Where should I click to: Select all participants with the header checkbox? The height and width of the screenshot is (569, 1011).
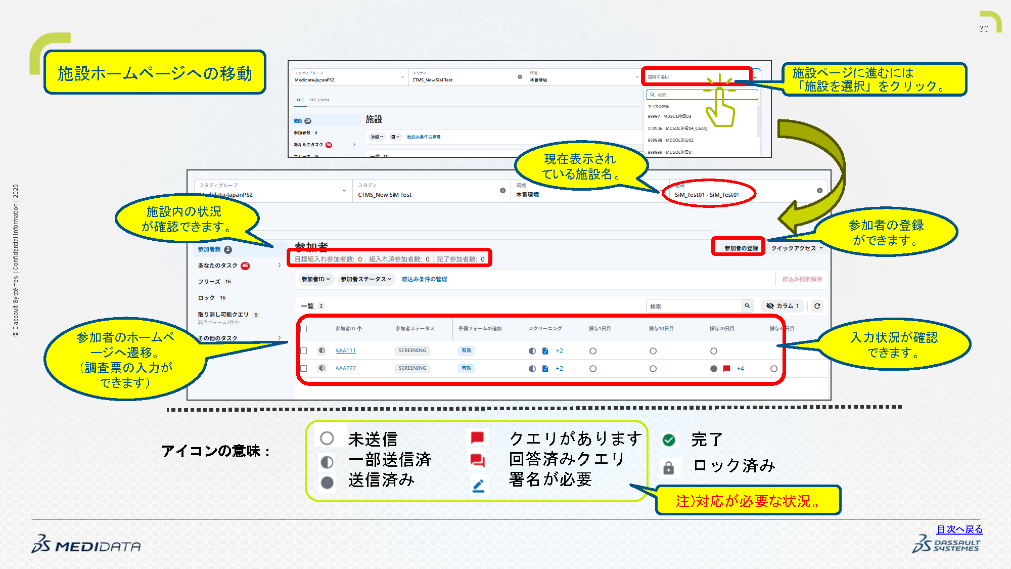304,329
